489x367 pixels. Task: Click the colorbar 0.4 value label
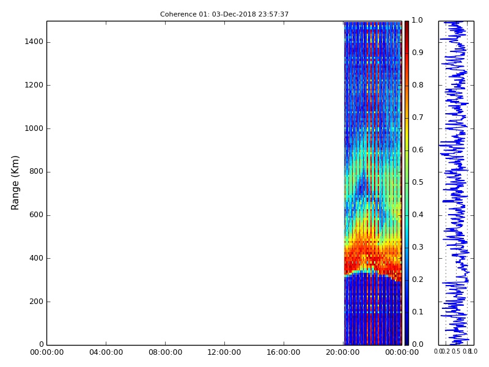point(417,215)
